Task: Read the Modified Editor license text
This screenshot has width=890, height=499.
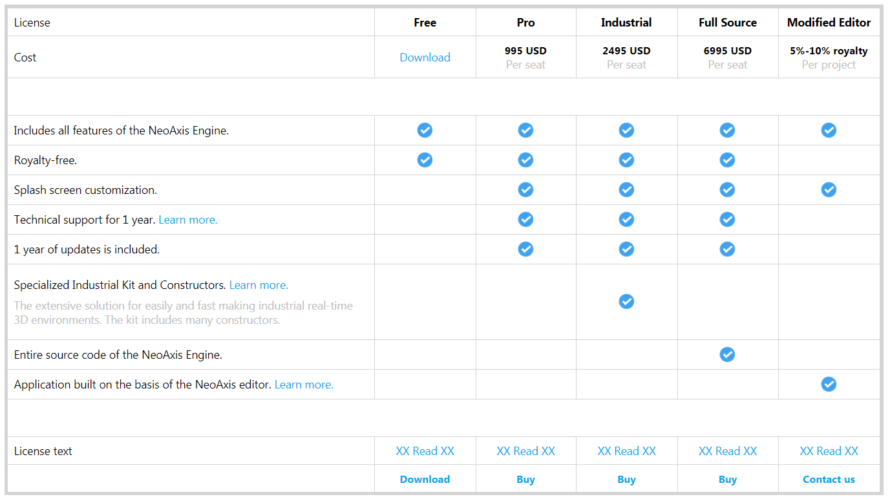Action: [829, 451]
